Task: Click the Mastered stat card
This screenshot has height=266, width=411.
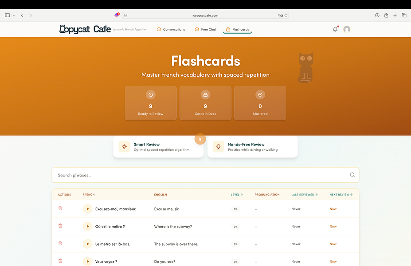Action: (x=260, y=103)
